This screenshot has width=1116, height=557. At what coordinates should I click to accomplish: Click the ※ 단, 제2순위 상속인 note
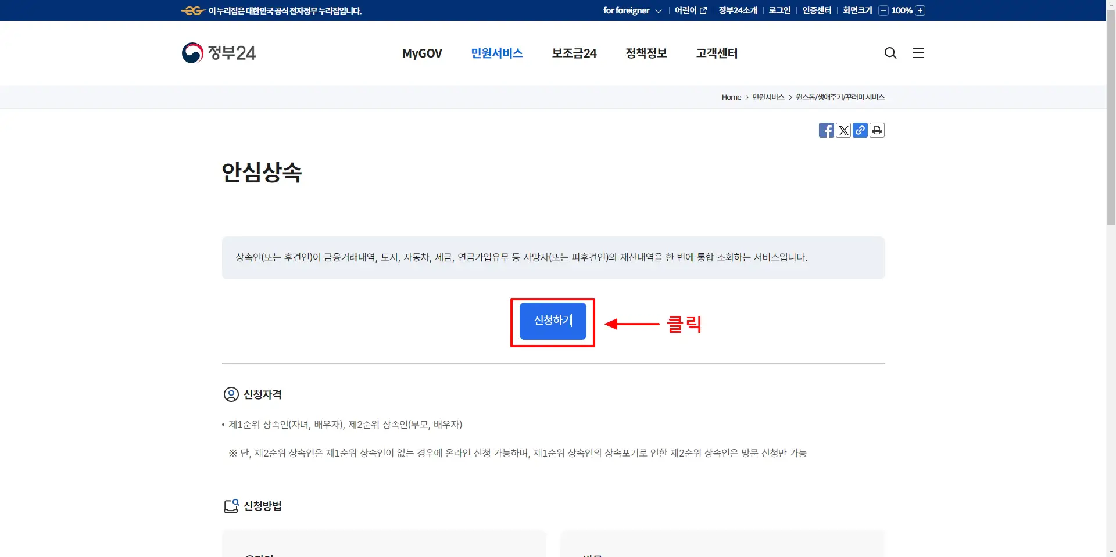coord(517,453)
